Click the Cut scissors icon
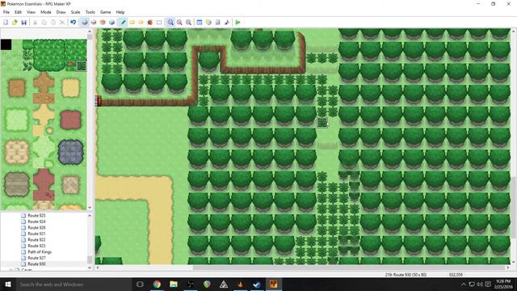This screenshot has height=291, width=517. click(35, 23)
